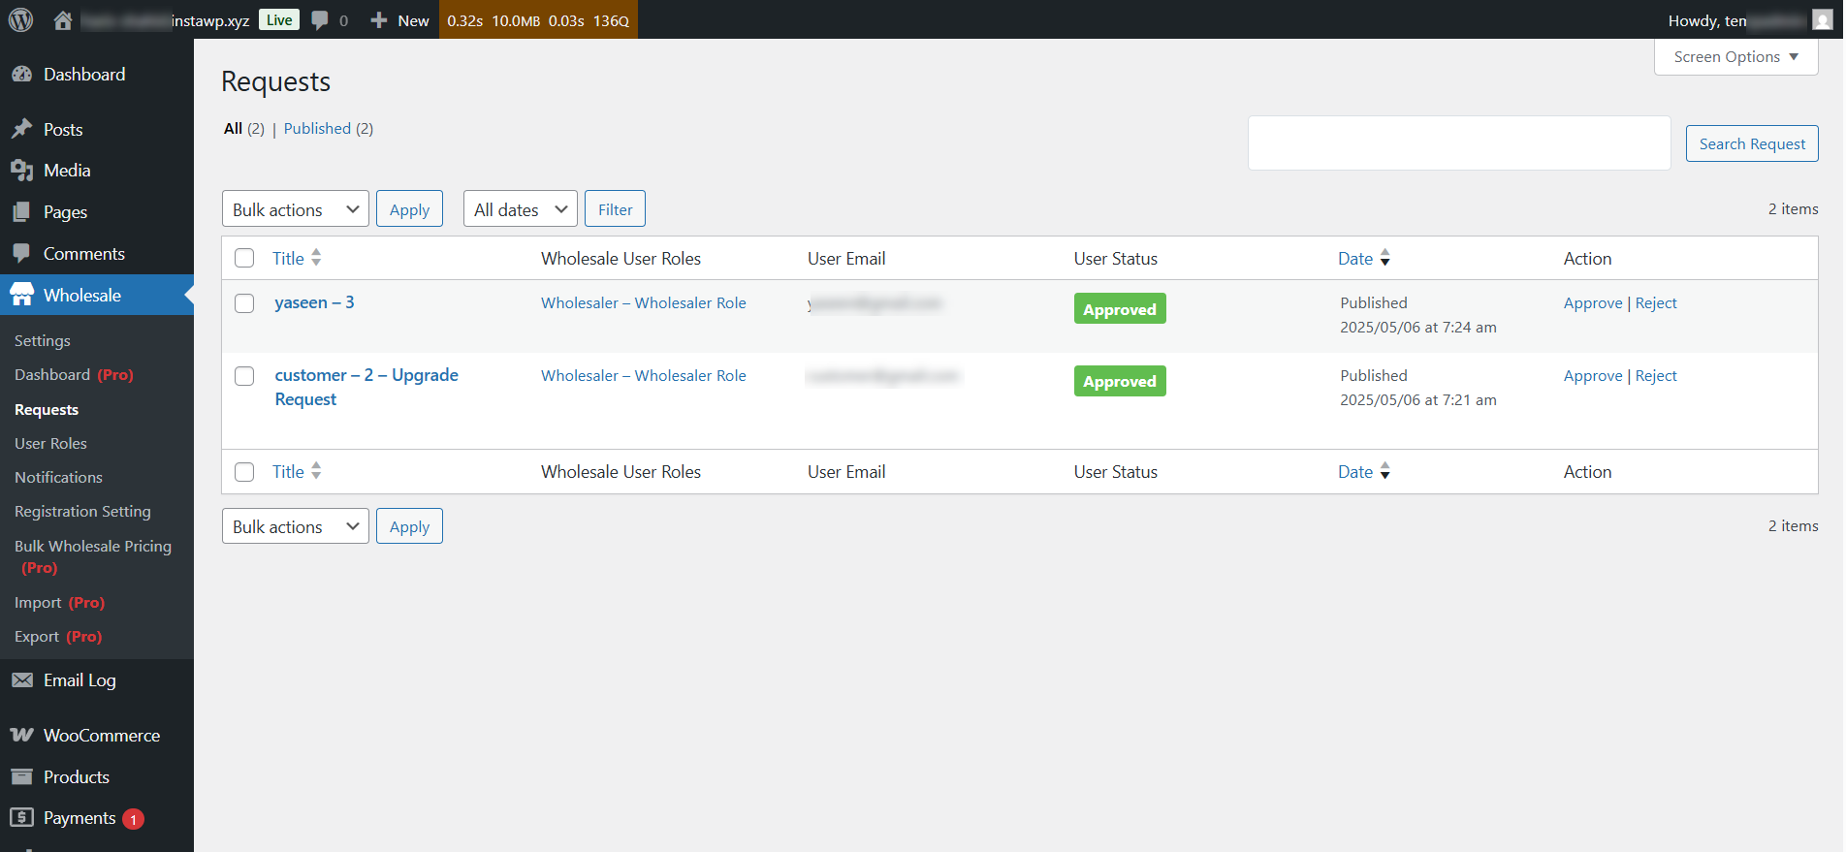Click the top Apply button
This screenshot has height=852, width=1846.
[409, 209]
